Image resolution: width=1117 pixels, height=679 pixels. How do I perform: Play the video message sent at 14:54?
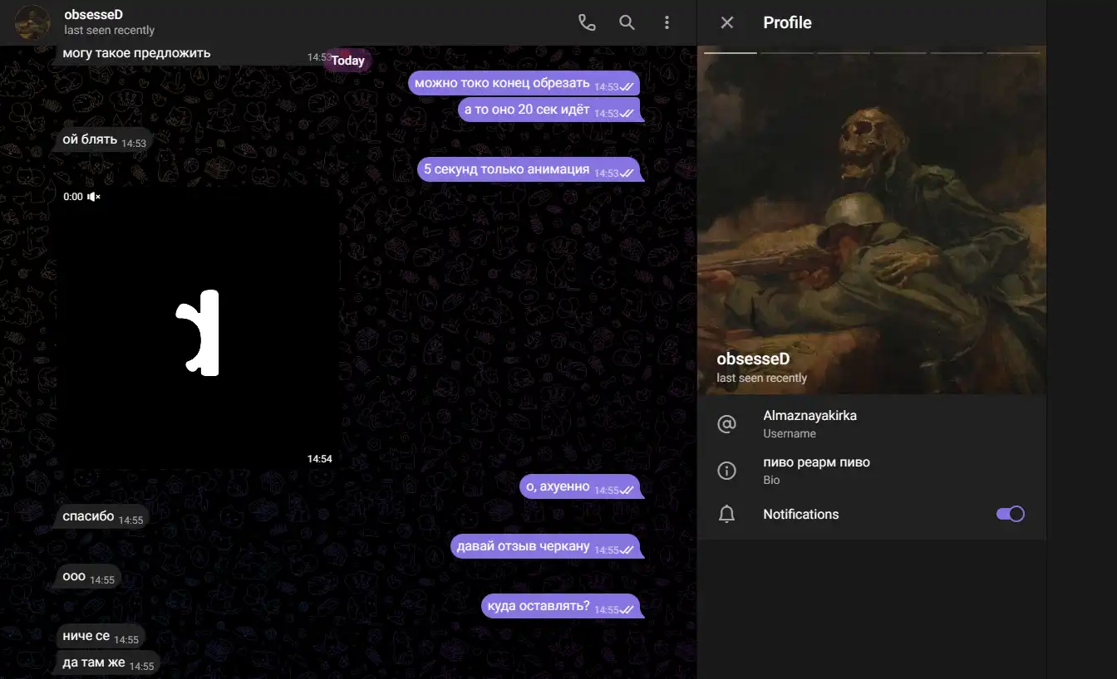(198, 329)
